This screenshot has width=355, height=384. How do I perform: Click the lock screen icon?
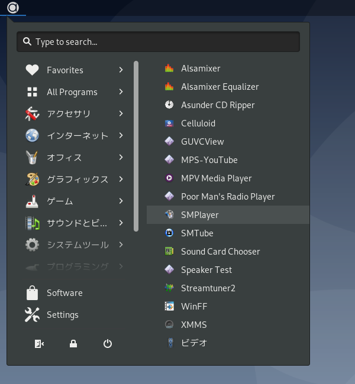[x=73, y=344]
